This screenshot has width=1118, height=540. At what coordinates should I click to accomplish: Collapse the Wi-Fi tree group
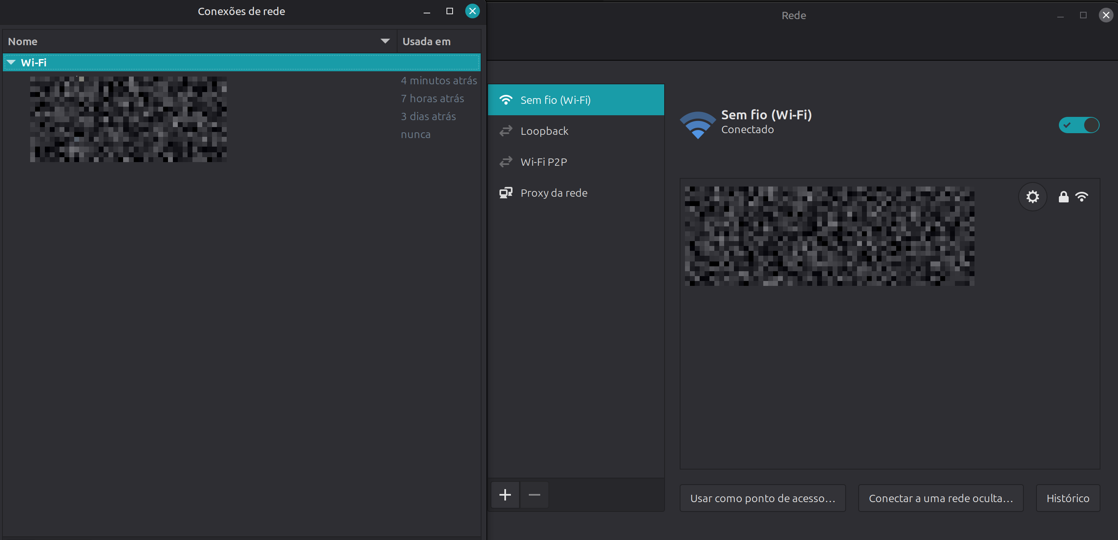tap(11, 62)
